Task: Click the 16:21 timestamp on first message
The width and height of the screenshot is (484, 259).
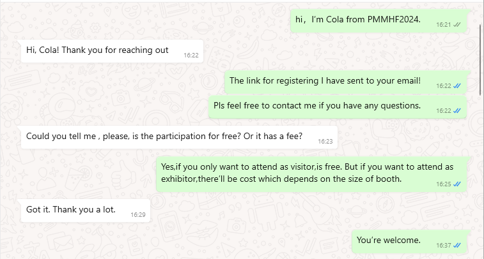Action: pos(444,25)
